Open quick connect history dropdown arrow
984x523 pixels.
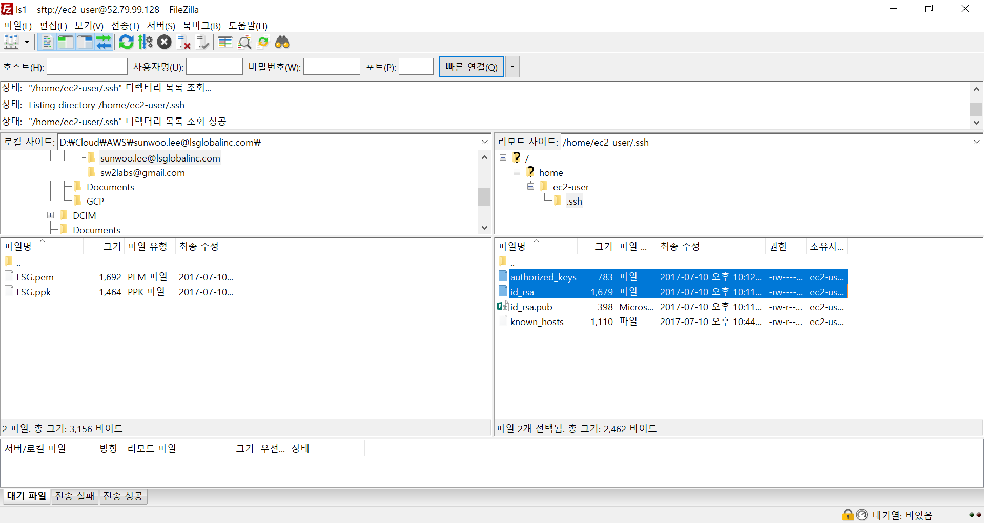point(512,67)
